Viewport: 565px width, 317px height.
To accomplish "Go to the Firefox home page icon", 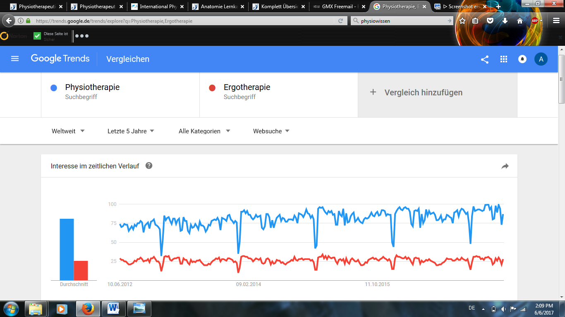I will [520, 21].
